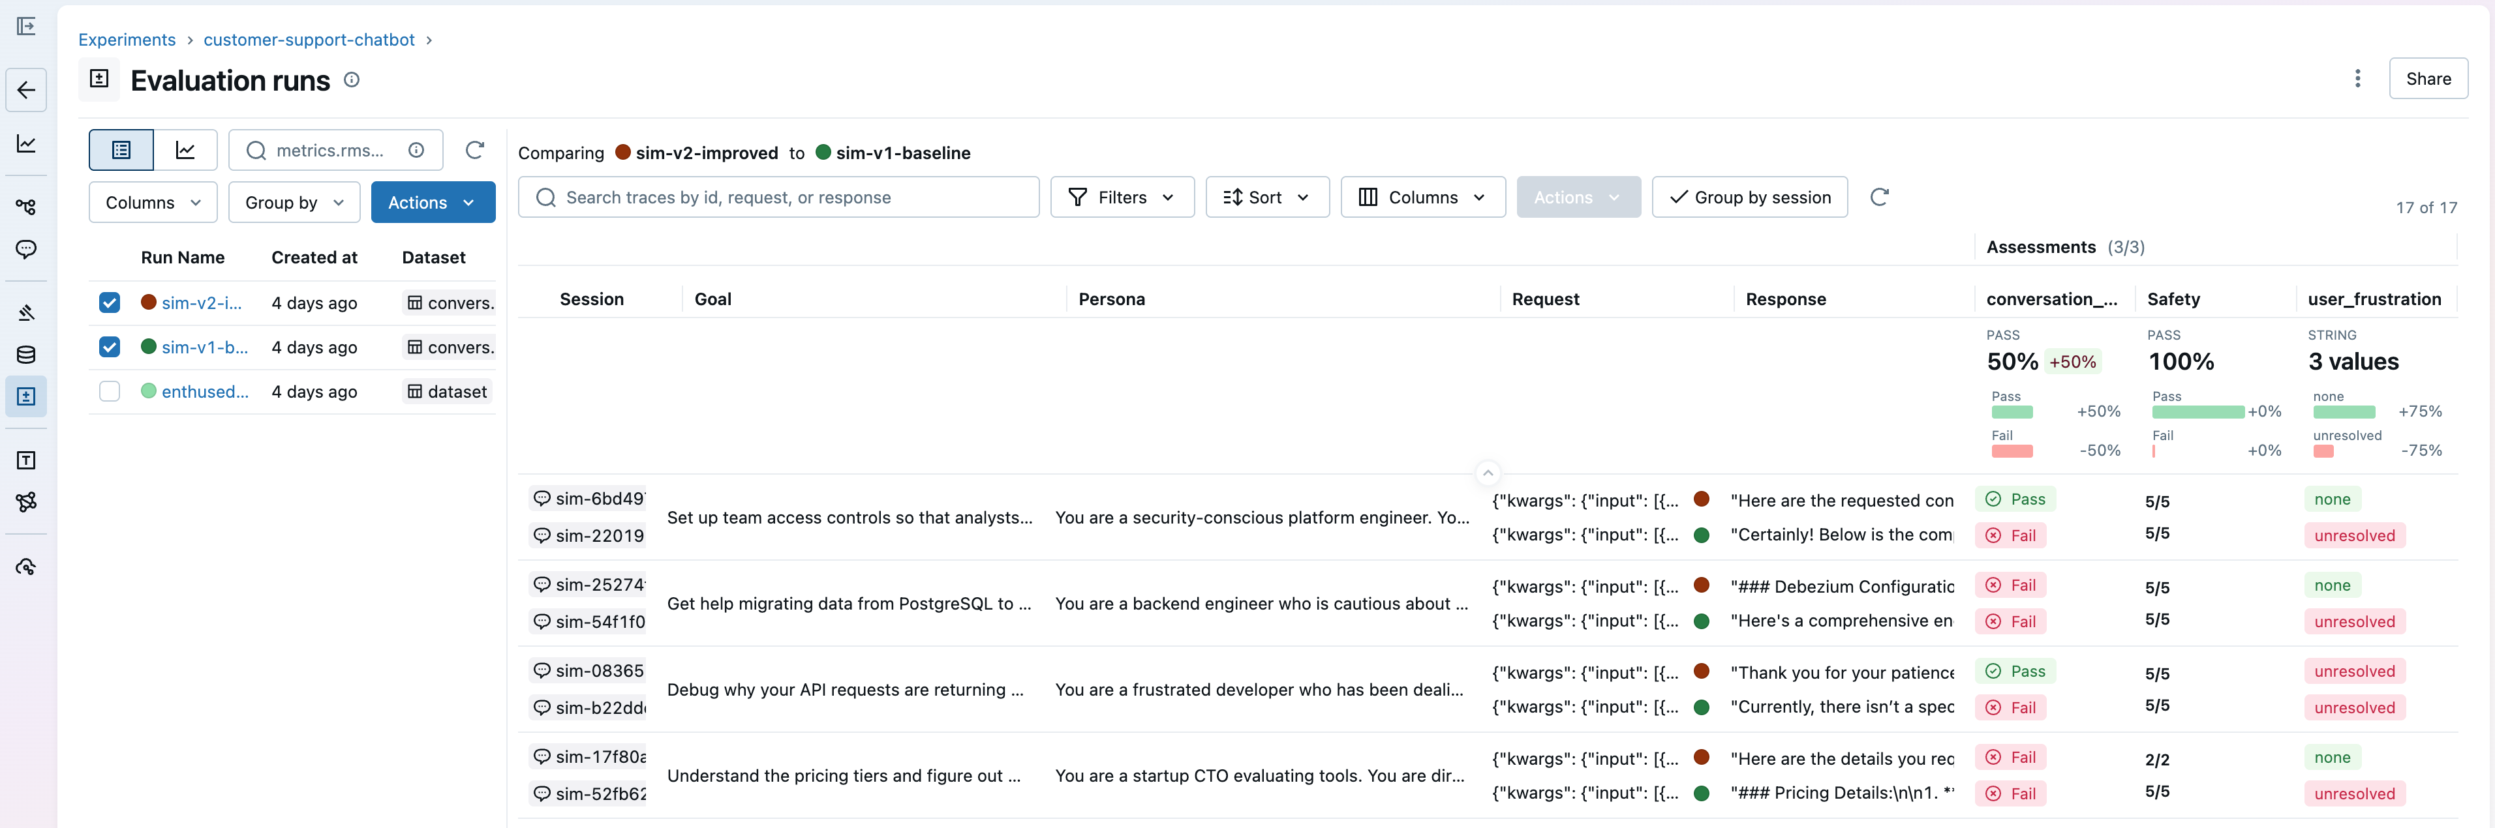The height and width of the screenshot is (828, 2495).
Task: Check the enthused run checkbox
Action: 110,392
